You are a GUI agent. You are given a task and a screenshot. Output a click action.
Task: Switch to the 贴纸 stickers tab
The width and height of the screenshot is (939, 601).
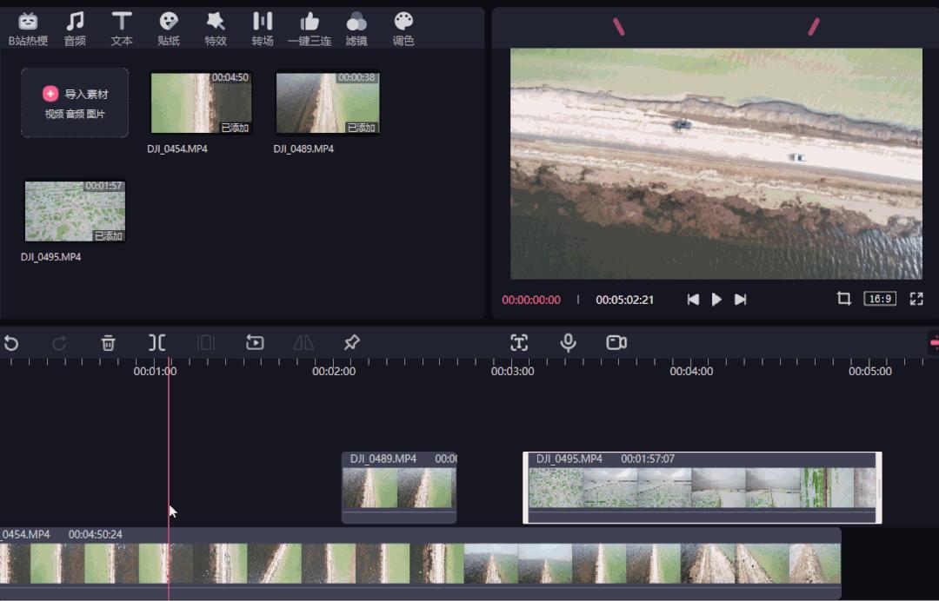click(x=169, y=29)
